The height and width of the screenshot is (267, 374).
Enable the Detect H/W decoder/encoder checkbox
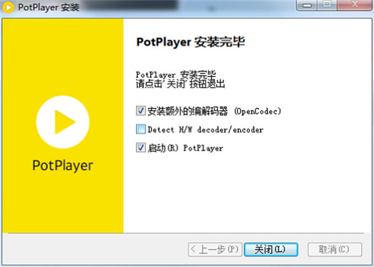coord(140,130)
